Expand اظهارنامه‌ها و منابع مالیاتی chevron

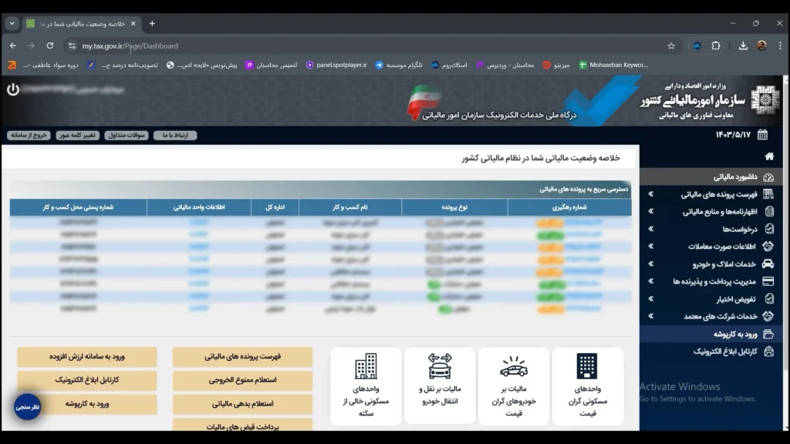[651, 211]
